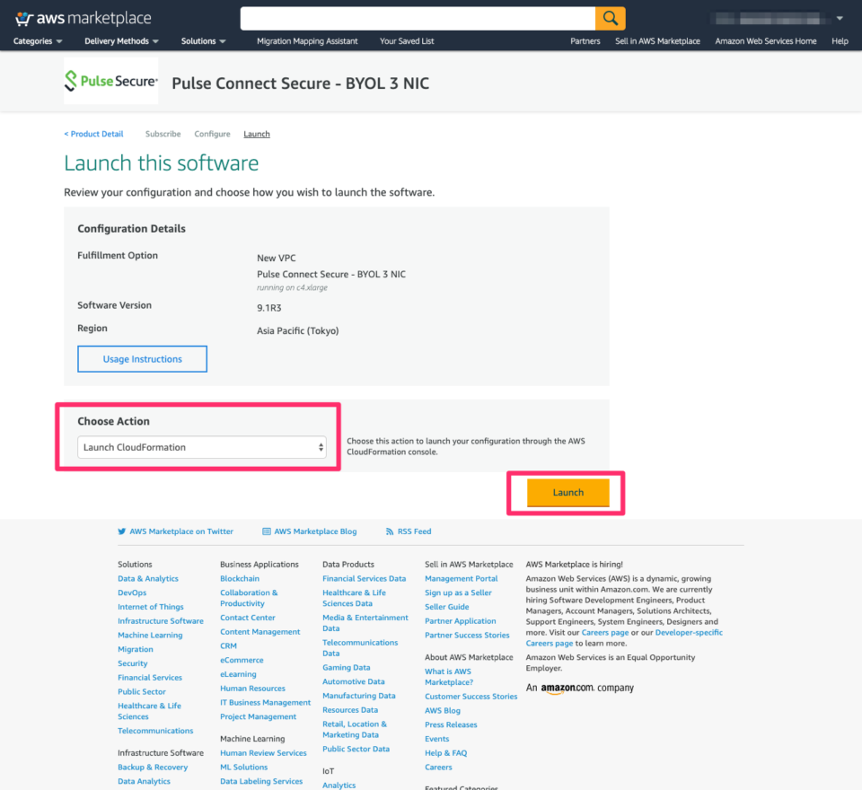Return to Product Detail
Viewport: 862px width, 790px height.
click(x=93, y=133)
